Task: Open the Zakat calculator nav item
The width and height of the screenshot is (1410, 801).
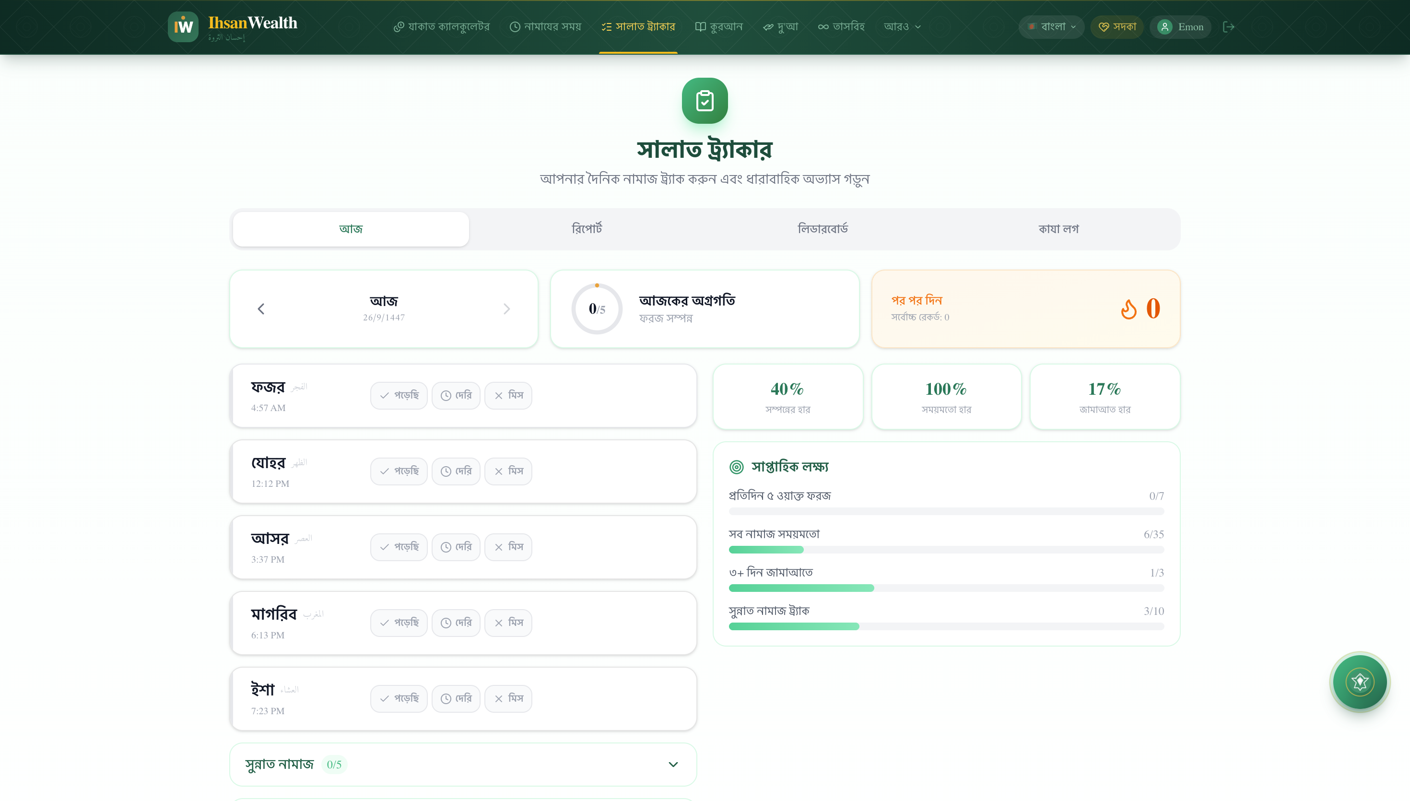Action: 442,27
